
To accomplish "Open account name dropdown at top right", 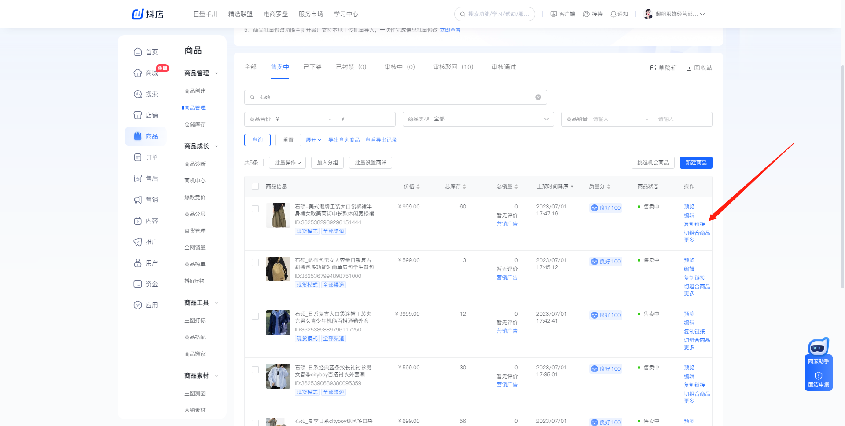I will [x=680, y=14].
